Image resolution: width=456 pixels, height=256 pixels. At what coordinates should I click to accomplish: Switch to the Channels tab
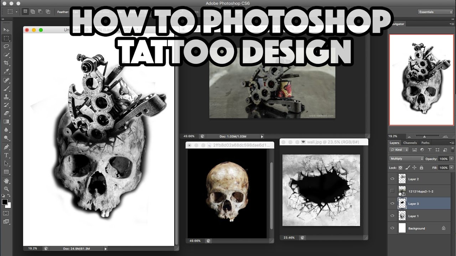point(410,143)
